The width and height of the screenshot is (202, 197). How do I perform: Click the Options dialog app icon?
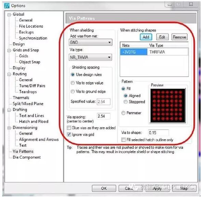7,5
